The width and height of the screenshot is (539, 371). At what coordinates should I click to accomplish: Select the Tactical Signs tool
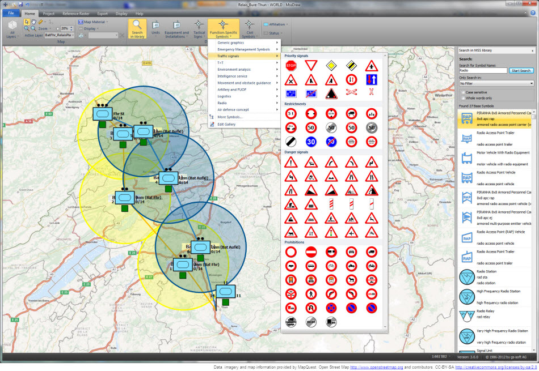(x=198, y=28)
